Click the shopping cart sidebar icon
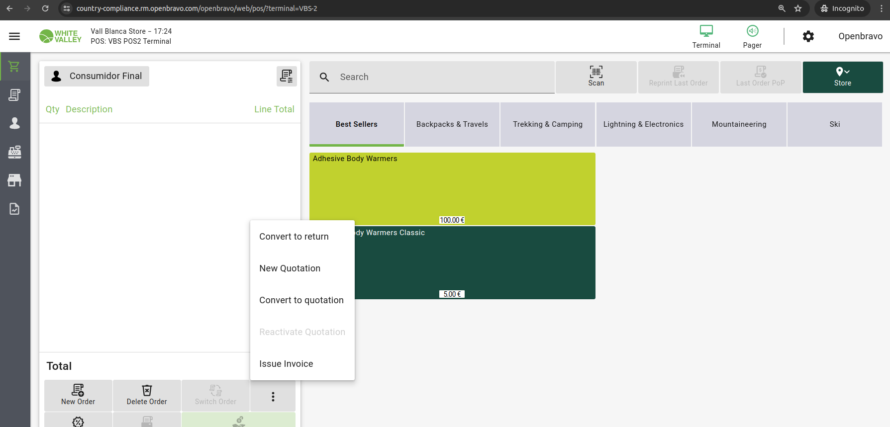 pos(14,67)
